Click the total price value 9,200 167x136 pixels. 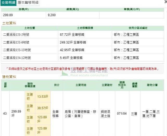(52, 15)
